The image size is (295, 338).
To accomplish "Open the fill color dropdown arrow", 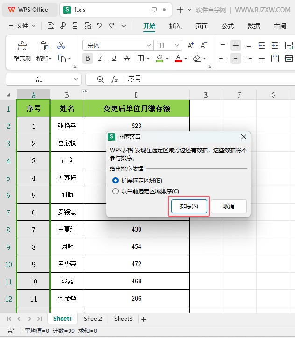I will coord(167,58).
